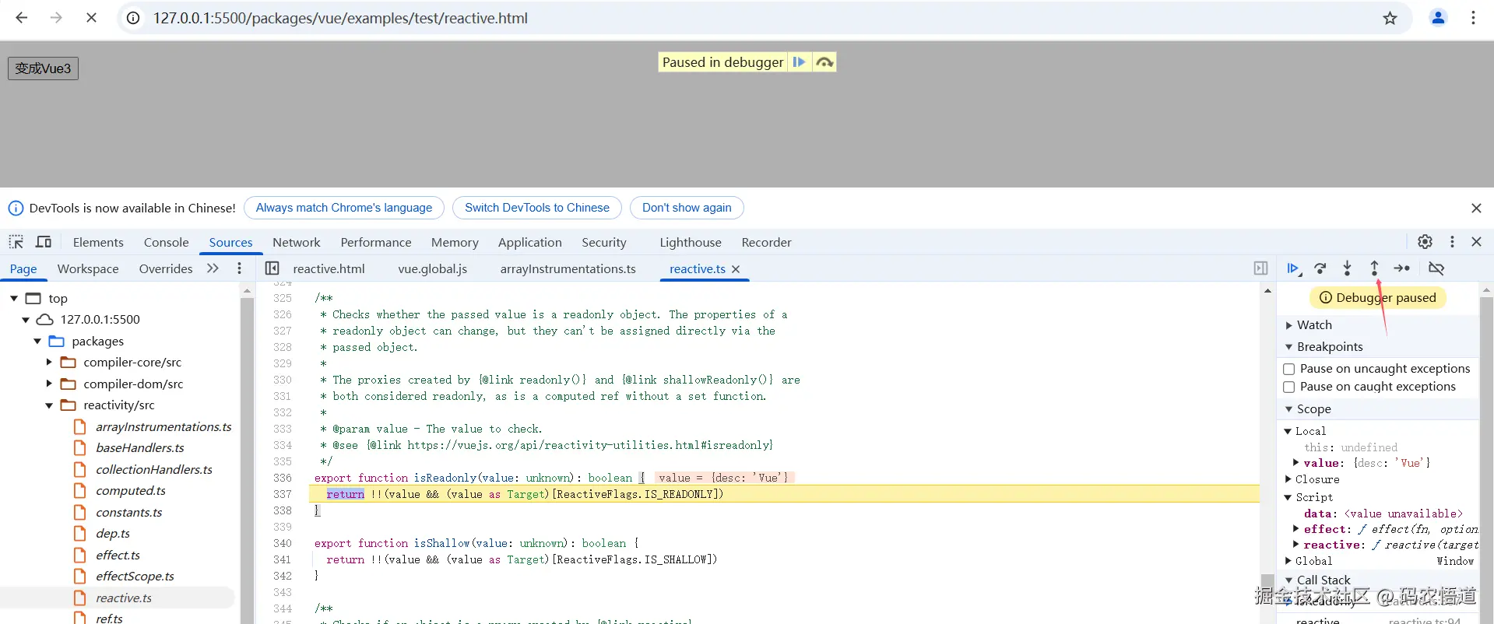Viewport: 1494px width, 624px height.
Task: Open DevTools customize menu (three dots)
Action: pos(1452,242)
